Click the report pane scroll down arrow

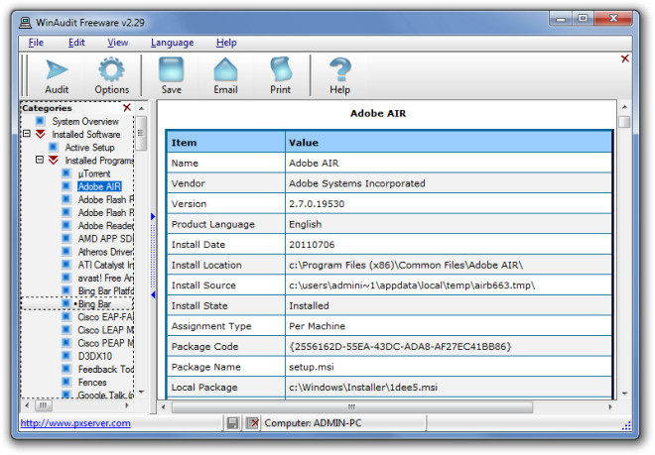click(x=624, y=394)
